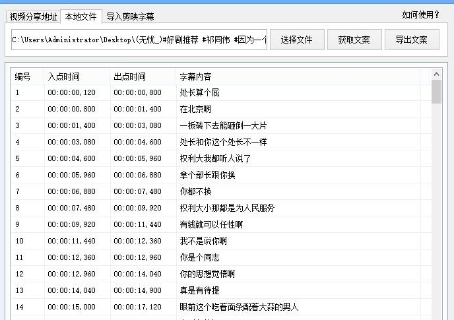Select subtitle 拿个部长跟你换

click(x=207, y=176)
